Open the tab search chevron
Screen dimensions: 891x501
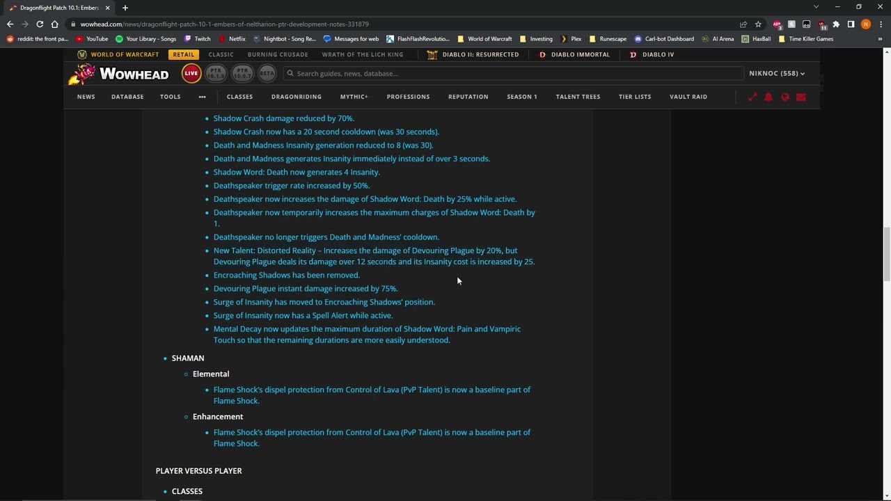816,7
